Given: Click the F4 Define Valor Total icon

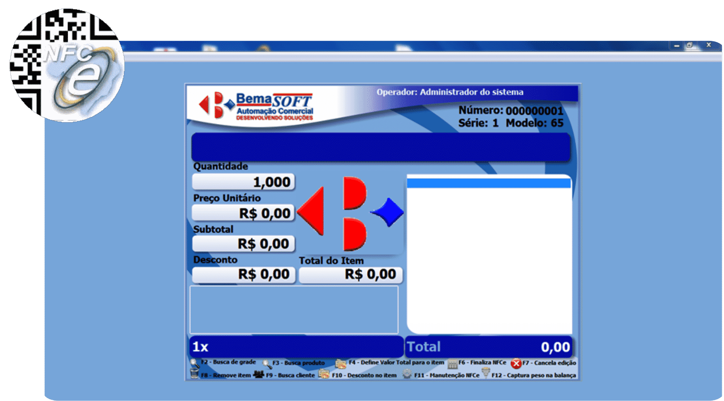Looking at the screenshot, I should 341,363.
